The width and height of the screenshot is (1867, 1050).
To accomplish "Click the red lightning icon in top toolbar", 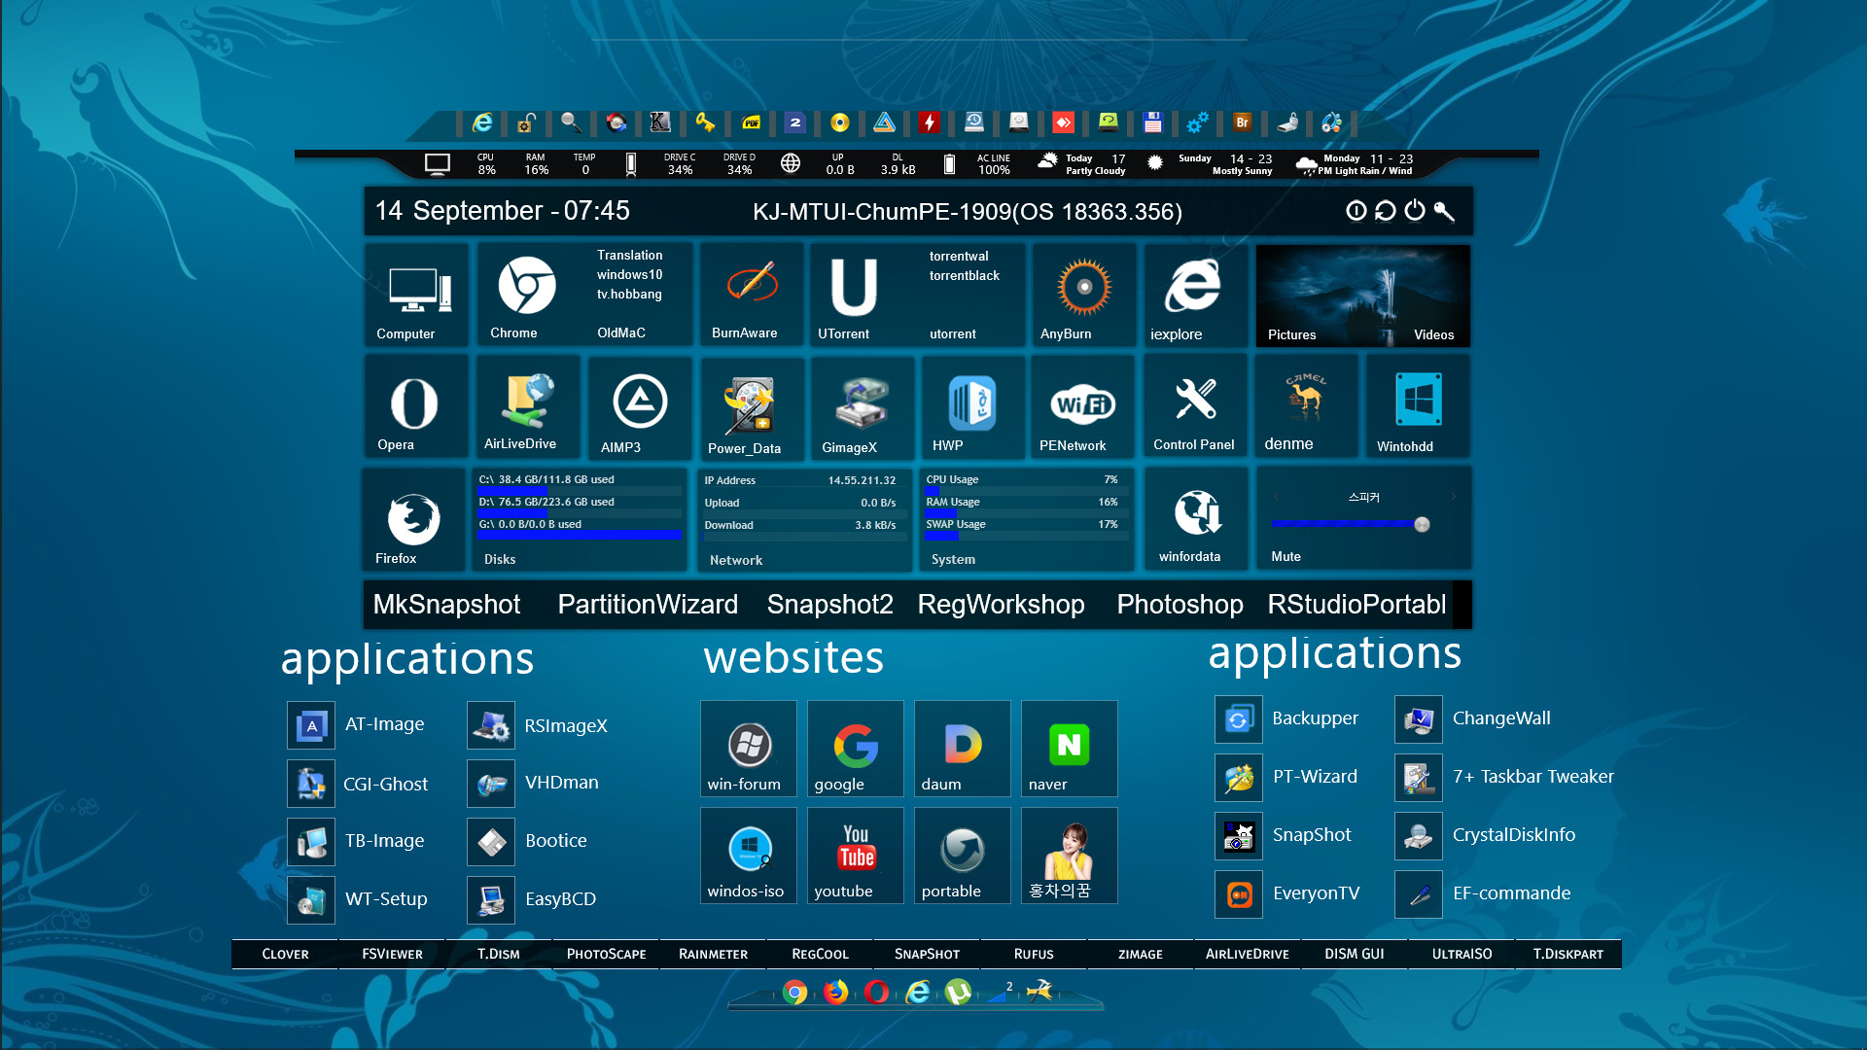I will [930, 122].
